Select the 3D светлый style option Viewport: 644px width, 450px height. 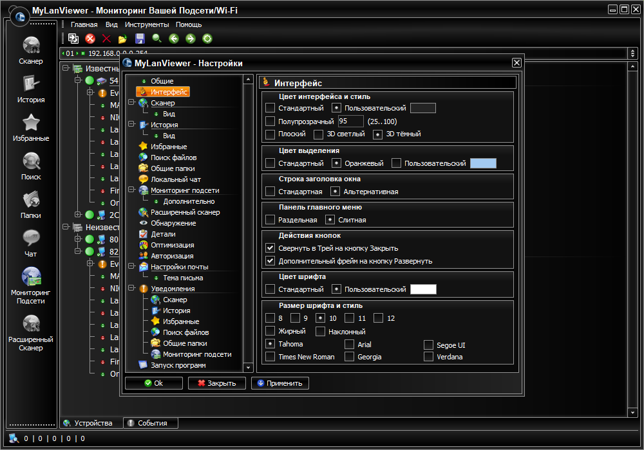point(318,134)
